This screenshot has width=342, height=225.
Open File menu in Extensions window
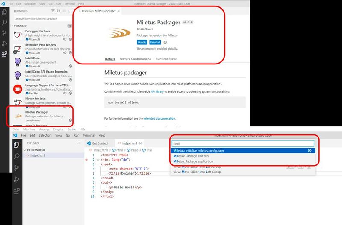pos(10,4)
